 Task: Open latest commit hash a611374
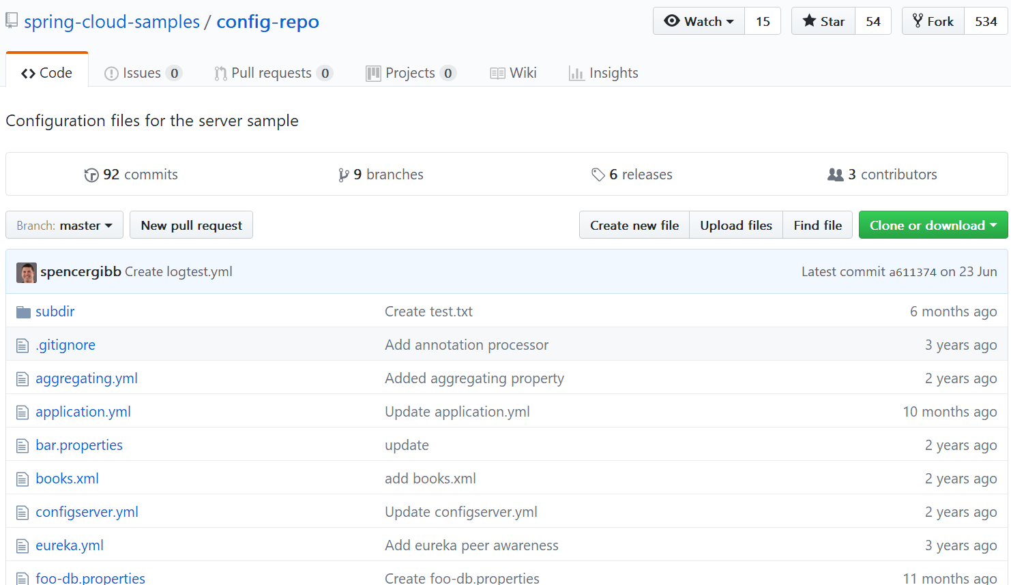coord(912,272)
